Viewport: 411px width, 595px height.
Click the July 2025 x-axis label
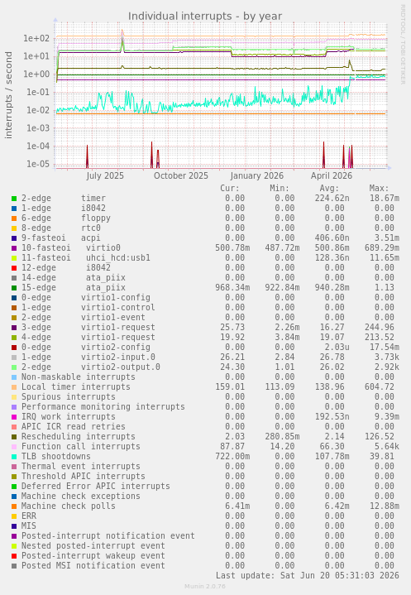point(105,175)
